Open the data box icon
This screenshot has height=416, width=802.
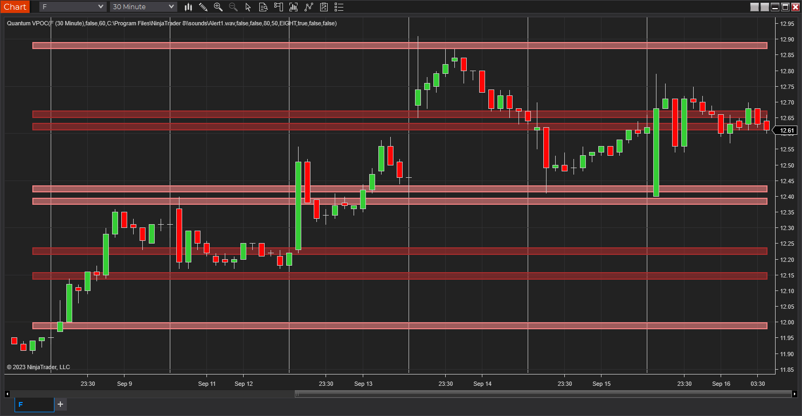coord(264,7)
